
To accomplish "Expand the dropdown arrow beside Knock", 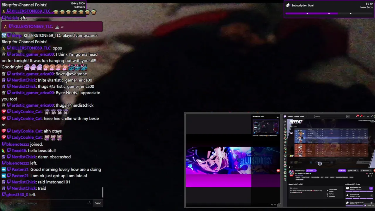I will point(315,171).
